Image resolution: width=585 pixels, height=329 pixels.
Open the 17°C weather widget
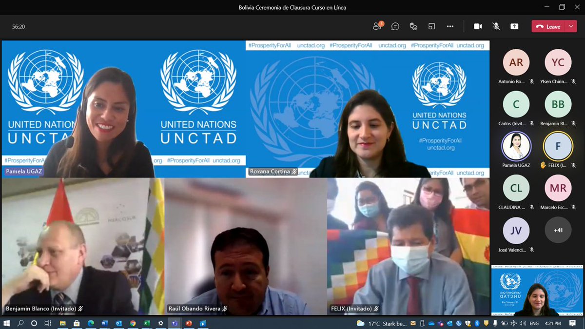pos(382,323)
